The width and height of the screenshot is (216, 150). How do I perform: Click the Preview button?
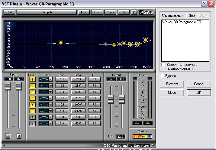pos(172,84)
